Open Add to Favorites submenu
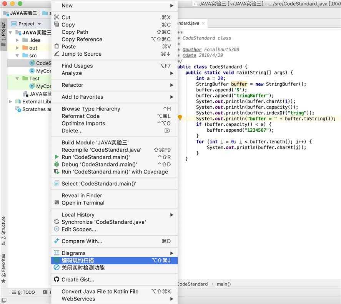Screen dimensions: 341x304 tap(115, 97)
